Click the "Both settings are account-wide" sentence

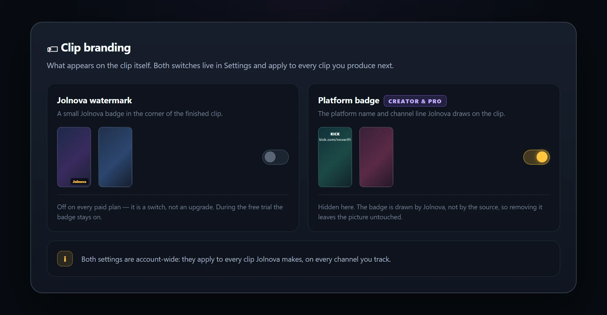(236, 259)
